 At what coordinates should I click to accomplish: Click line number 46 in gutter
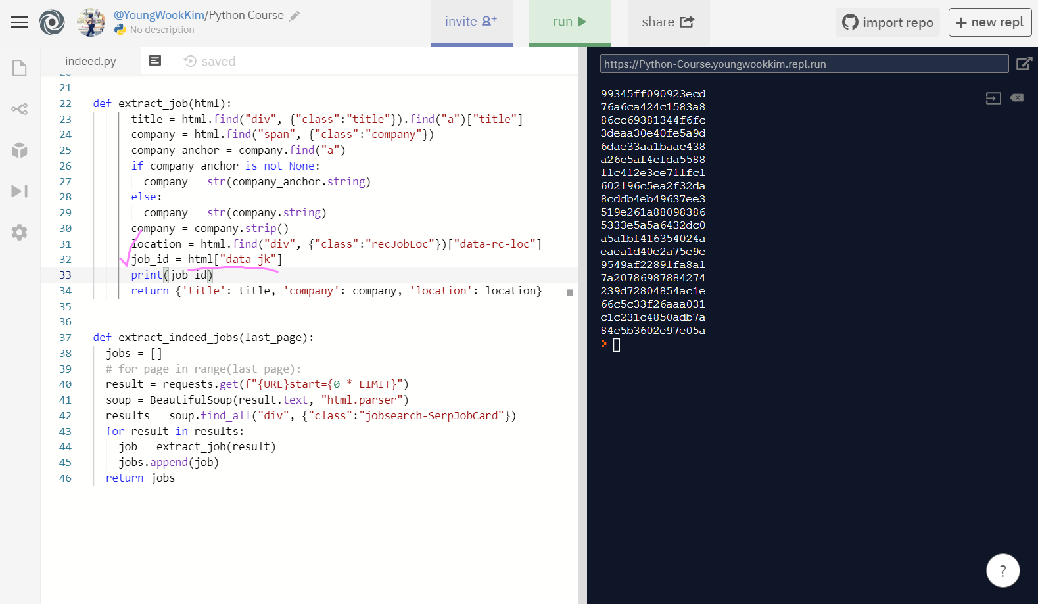click(x=65, y=478)
